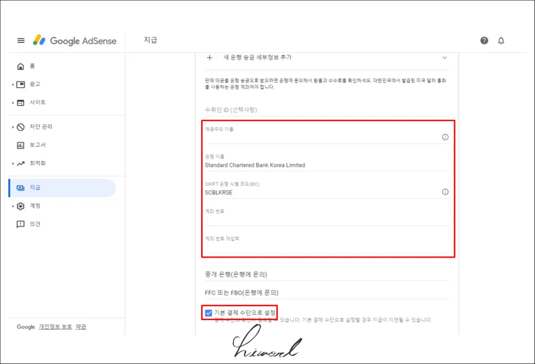
Task: Click the 홈 home icon in sidebar
Action: click(x=20, y=66)
